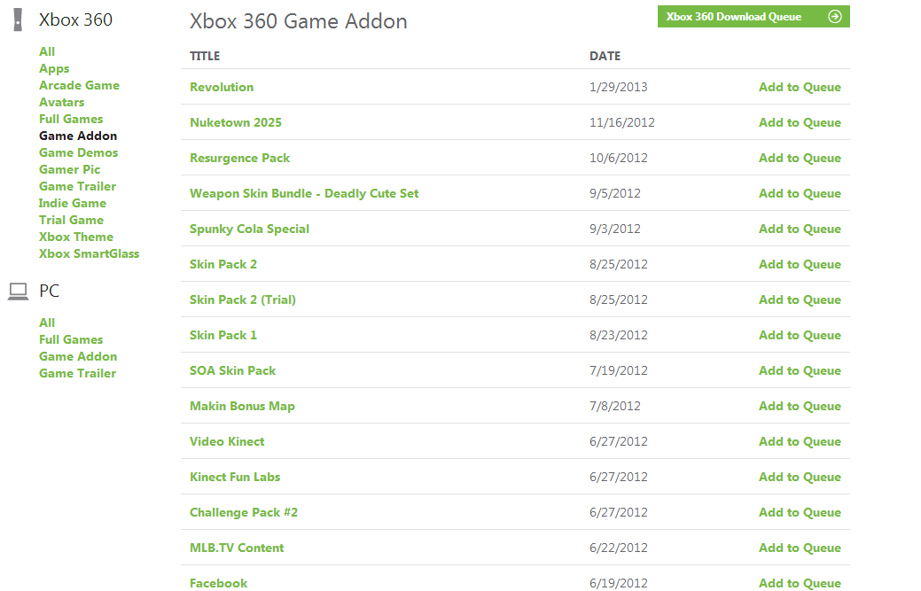The width and height of the screenshot is (921, 591).
Task: Open the MLB.TV Content title
Action: coord(237,548)
